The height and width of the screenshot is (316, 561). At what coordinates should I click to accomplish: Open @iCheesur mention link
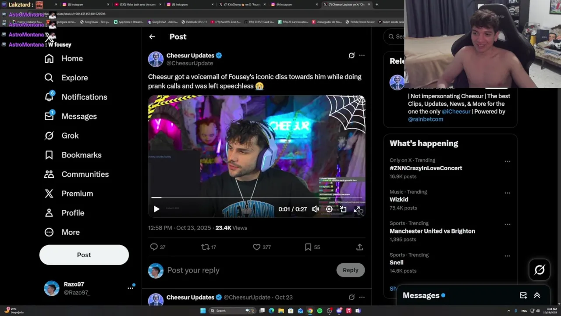(x=456, y=111)
